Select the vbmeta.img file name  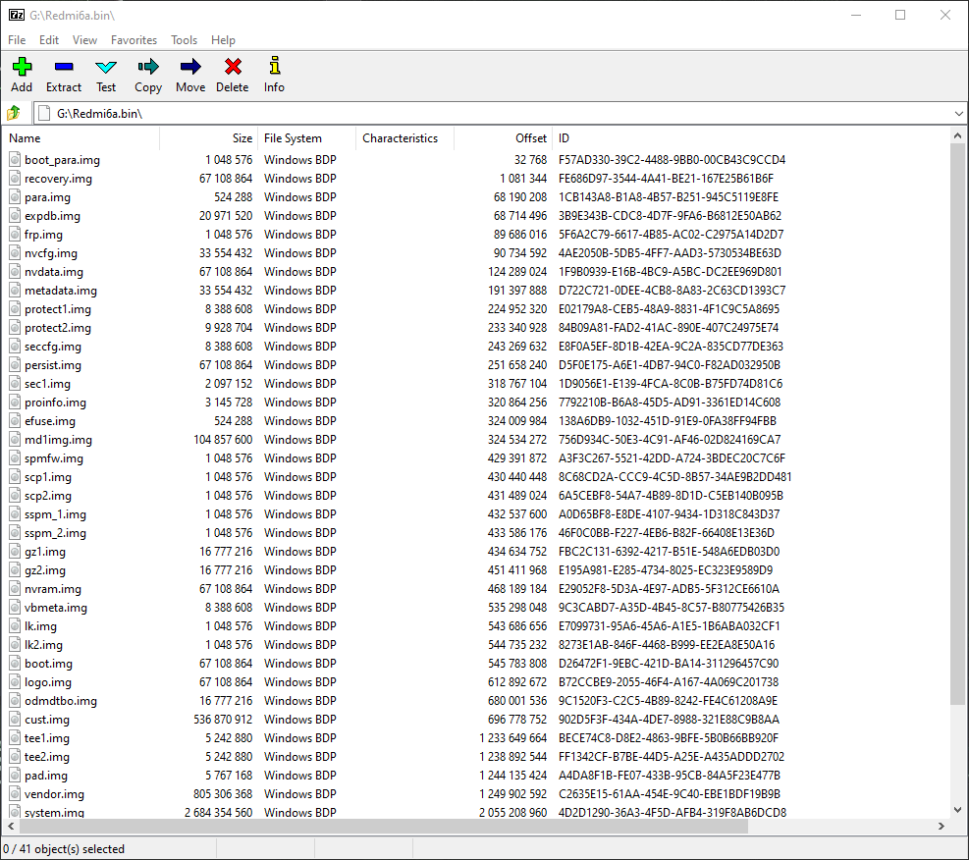pos(56,608)
